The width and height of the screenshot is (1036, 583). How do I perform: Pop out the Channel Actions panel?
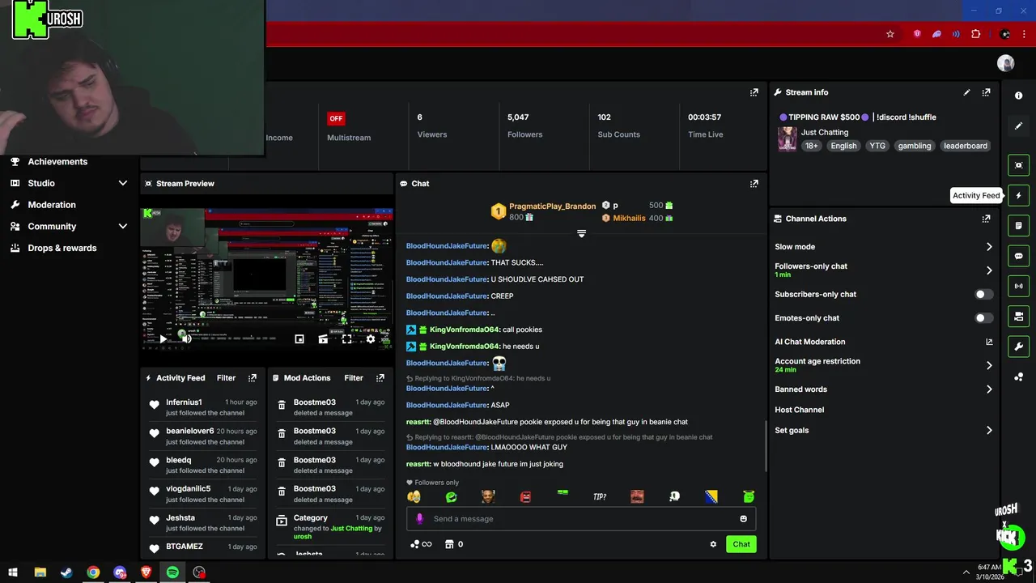point(986,219)
